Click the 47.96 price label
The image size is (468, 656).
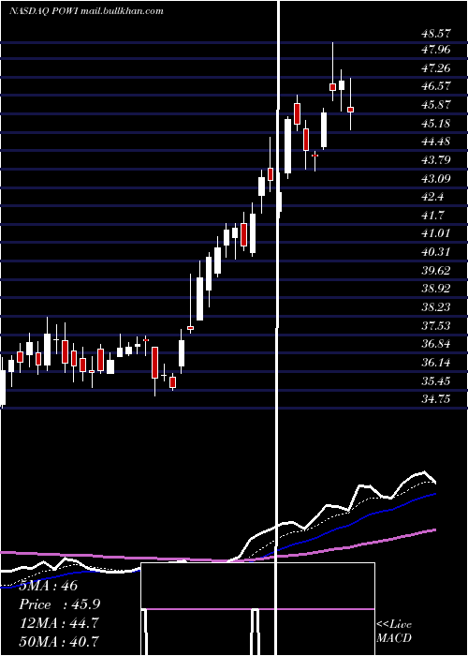(436, 50)
